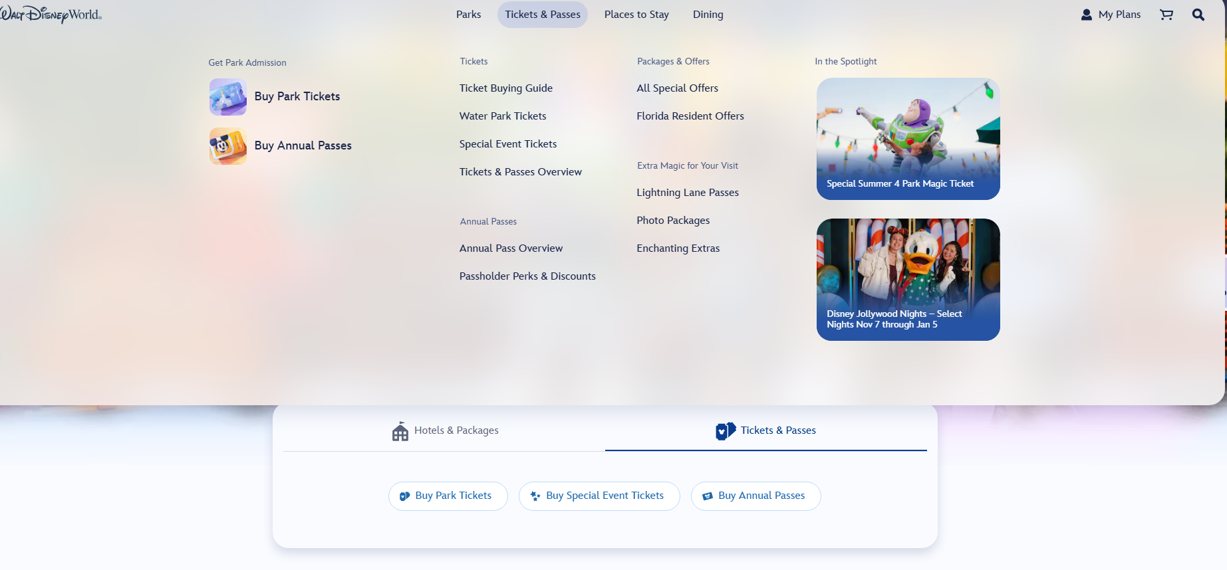
Task: Click the Buy Annual Passes Mickey icon
Action: tap(228, 146)
